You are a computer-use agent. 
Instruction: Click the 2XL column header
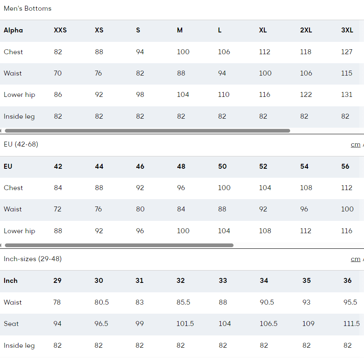point(306,30)
